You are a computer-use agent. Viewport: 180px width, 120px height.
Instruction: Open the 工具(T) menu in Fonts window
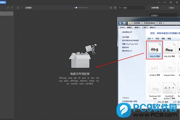pos(145,28)
